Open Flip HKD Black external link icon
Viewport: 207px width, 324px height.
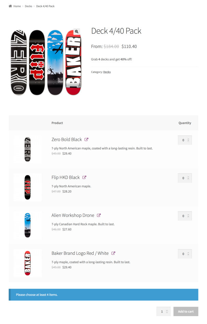click(x=84, y=177)
